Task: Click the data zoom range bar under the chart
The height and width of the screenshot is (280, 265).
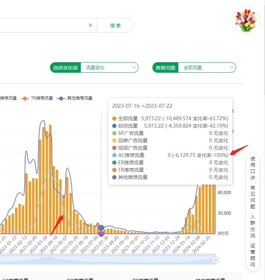Action: tap(108, 260)
